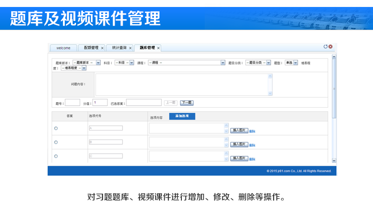Close the 题库管理 tab with its X
373x217 pixels.
point(159,48)
